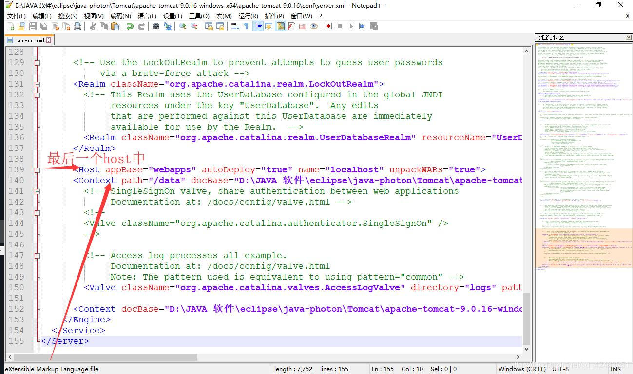Save the recorded macro toolbar icon
The height and width of the screenshot is (374, 633).
374,26
